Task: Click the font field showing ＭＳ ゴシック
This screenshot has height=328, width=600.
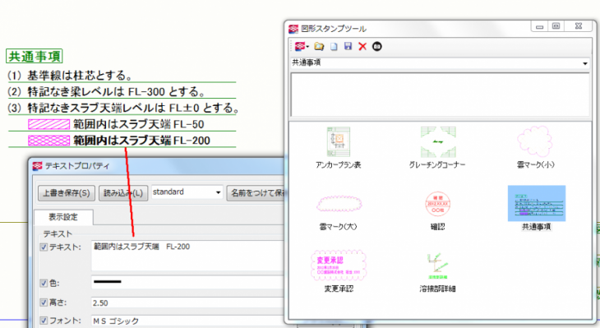Action: click(x=188, y=321)
